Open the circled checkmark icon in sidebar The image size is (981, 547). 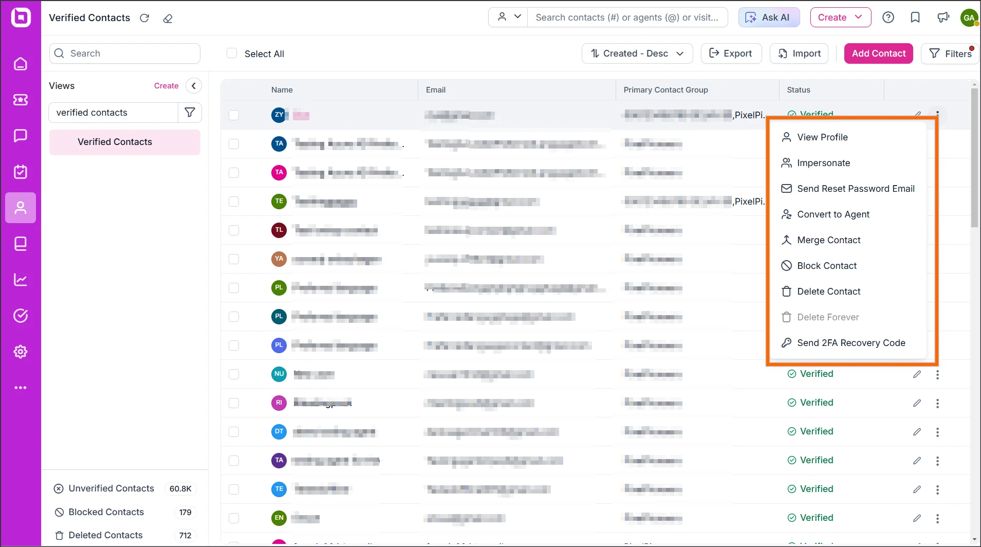click(21, 316)
